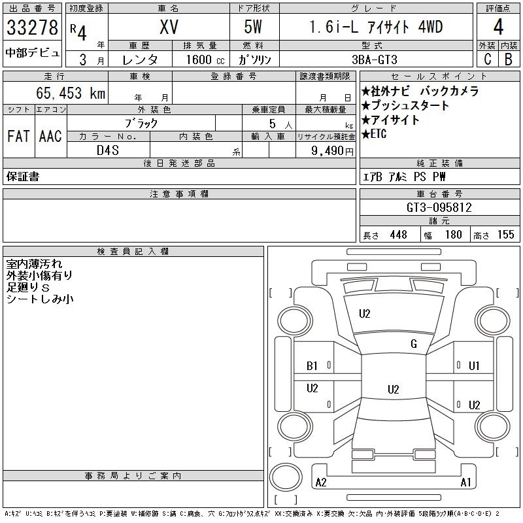The height and width of the screenshot is (523, 523).
Task: Click the transmission value FAT
Action: pyautogui.click(x=18, y=136)
